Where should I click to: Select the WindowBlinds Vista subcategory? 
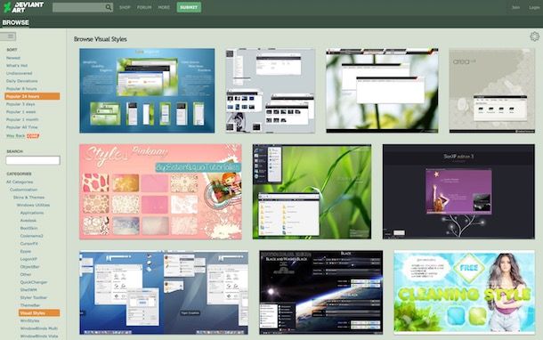(x=39, y=336)
